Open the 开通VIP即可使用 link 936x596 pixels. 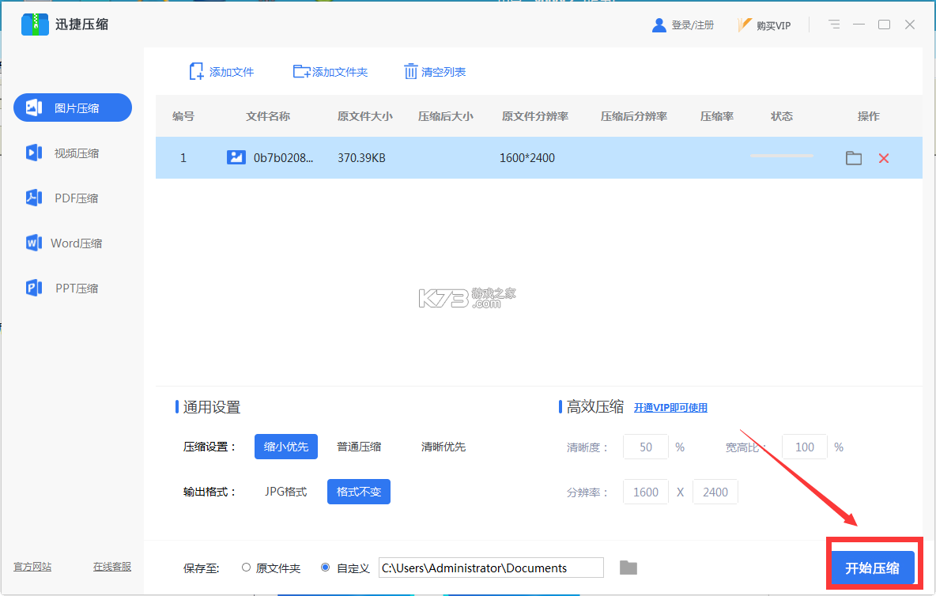point(670,407)
